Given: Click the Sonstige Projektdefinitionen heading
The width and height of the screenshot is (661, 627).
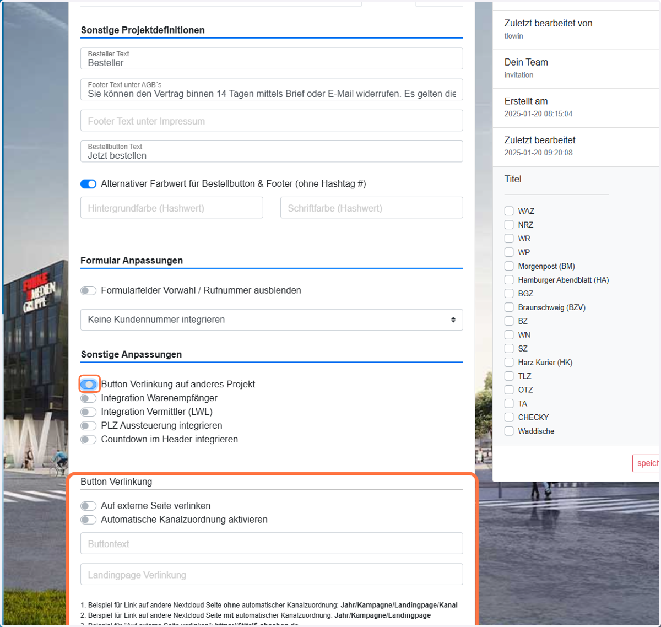Looking at the screenshot, I should (143, 30).
